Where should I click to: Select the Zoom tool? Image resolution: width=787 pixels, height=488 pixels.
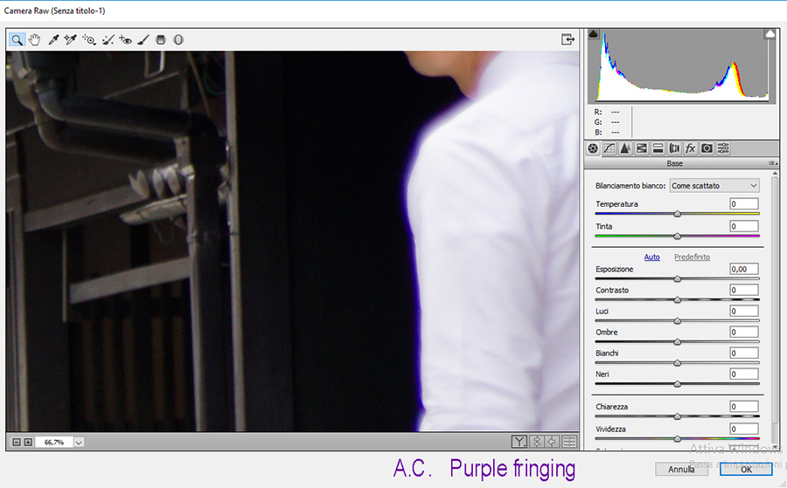point(17,39)
